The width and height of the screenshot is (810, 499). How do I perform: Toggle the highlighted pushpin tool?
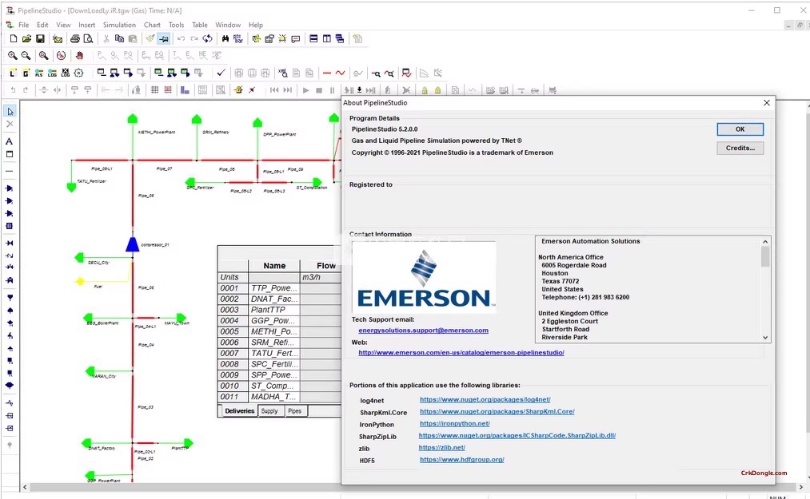coord(164,38)
